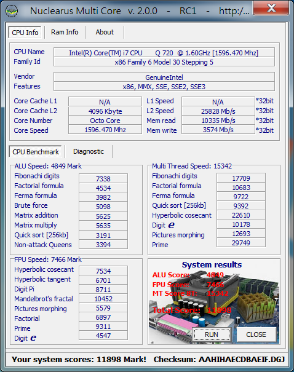Click the ALU Speed 4849 Mark heading
294x372 pixels.
coord(48,166)
